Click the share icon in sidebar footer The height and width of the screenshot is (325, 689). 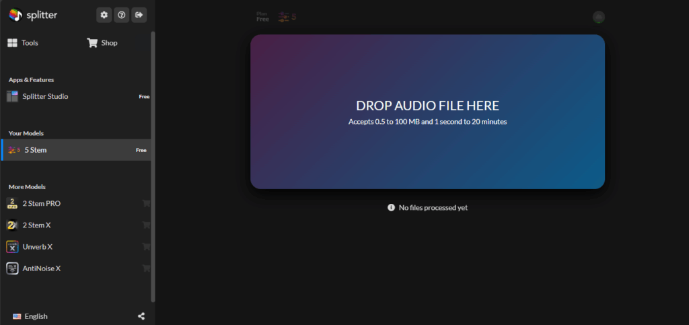click(141, 316)
